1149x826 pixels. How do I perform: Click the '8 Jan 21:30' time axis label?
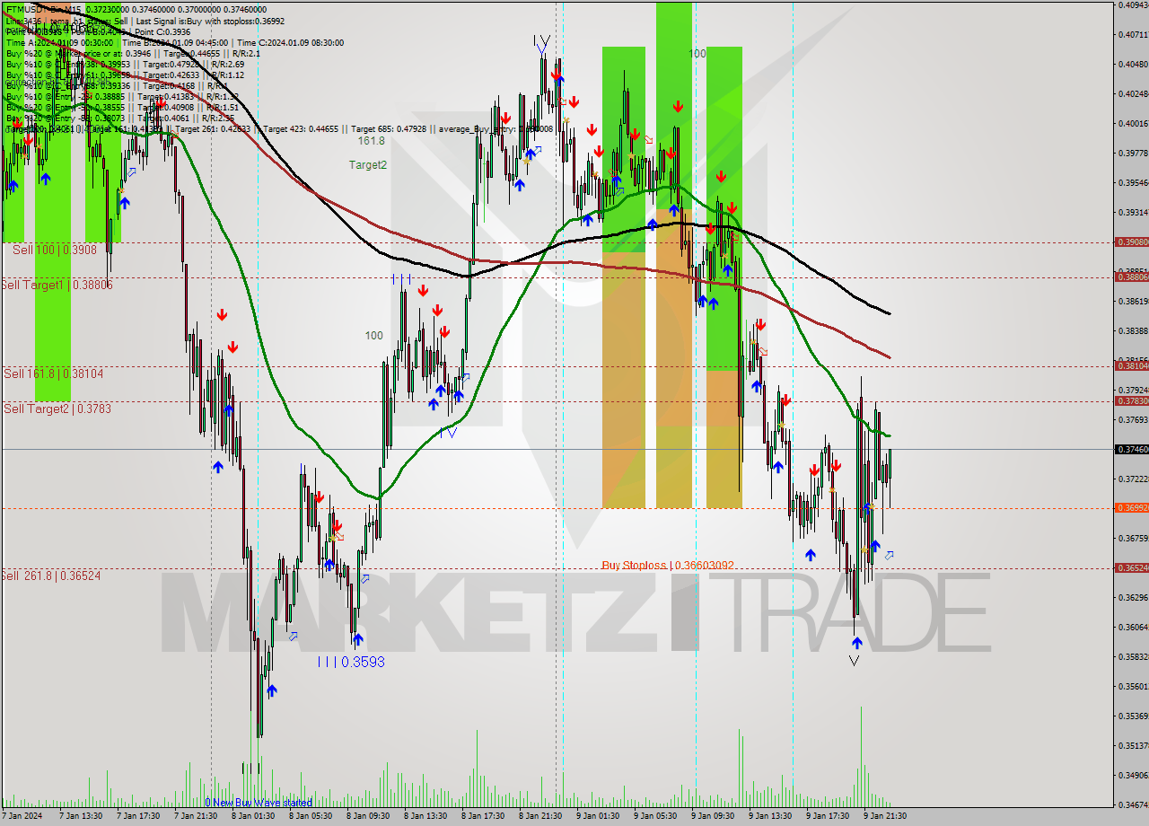coord(539,816)
